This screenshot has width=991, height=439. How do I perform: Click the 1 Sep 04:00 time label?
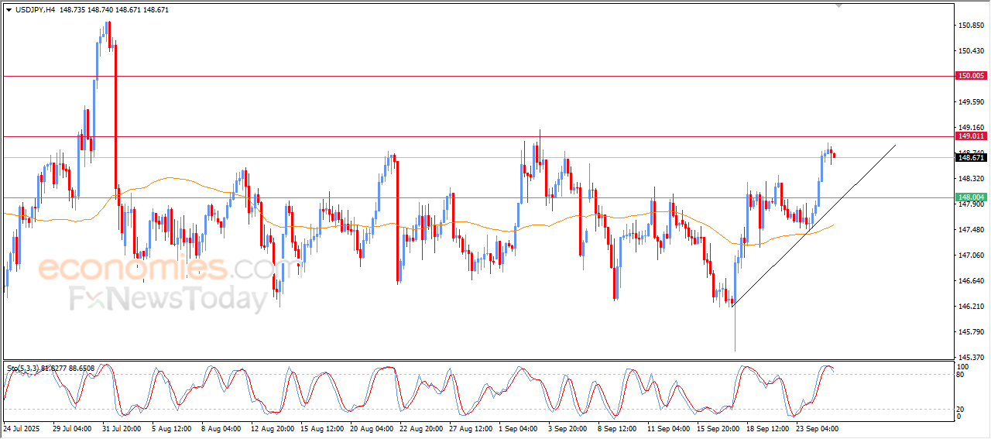(519, 428)
